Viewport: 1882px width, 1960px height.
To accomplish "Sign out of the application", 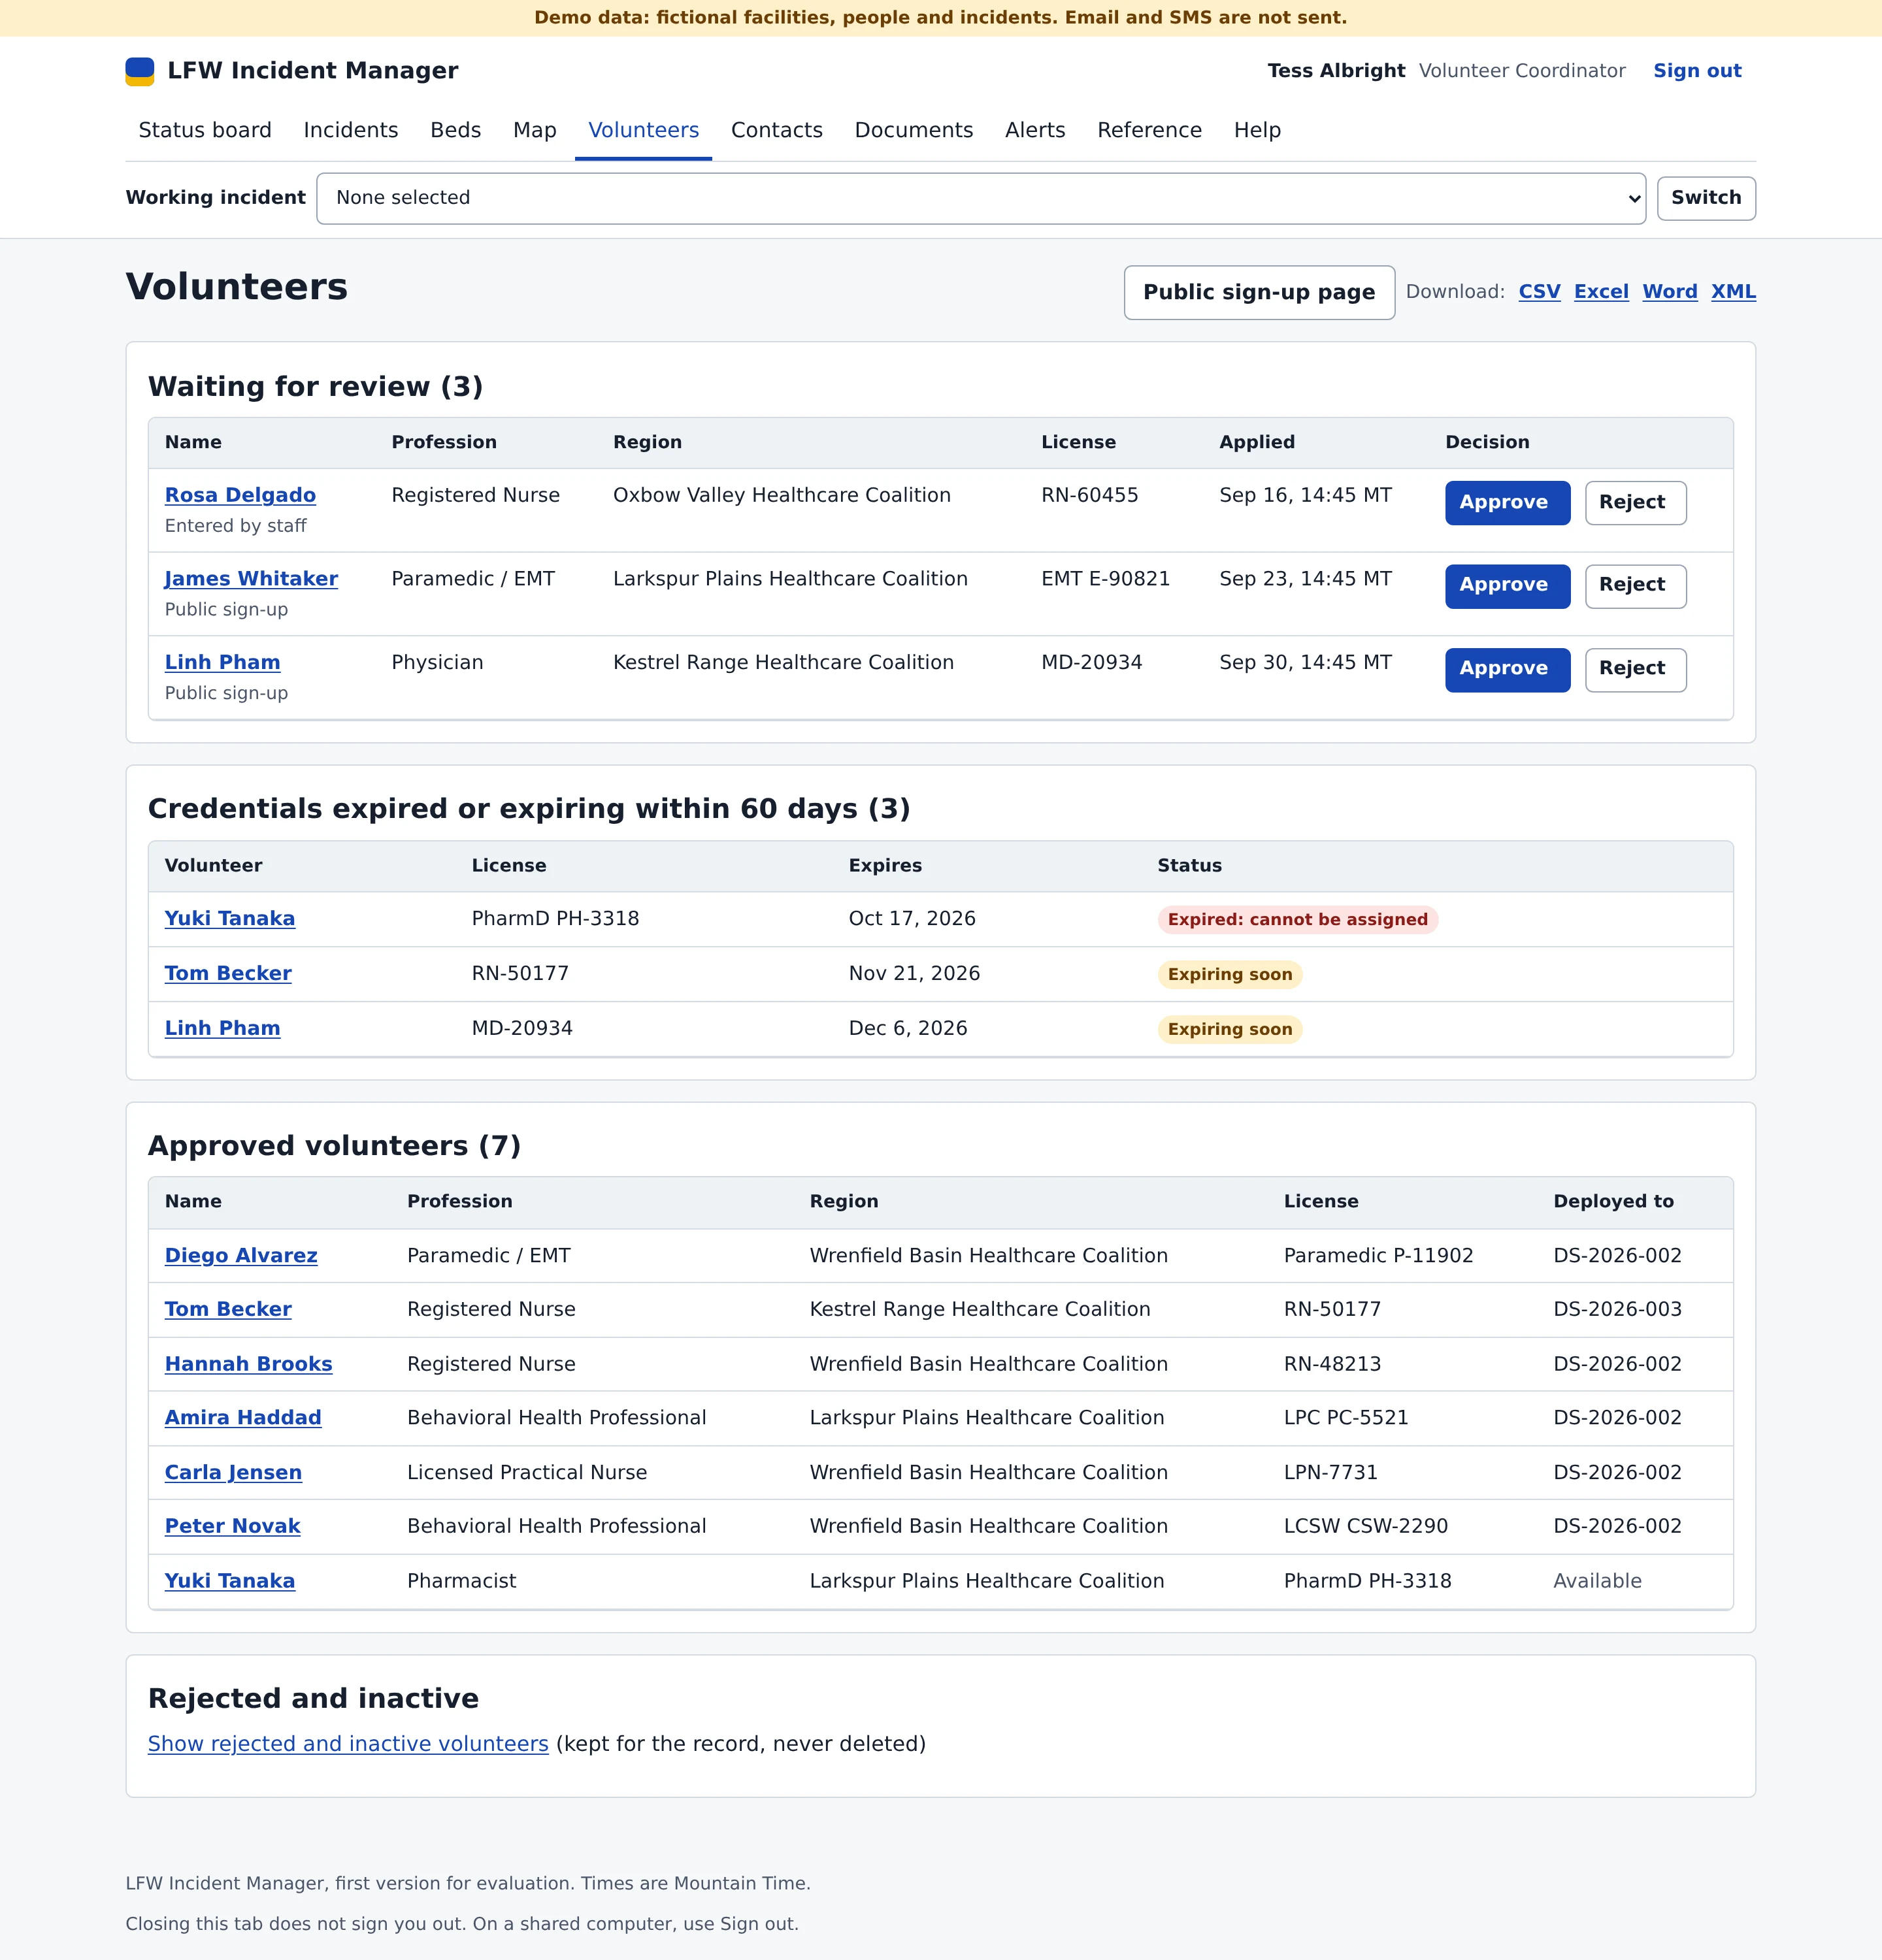I will coord(1697,71).
